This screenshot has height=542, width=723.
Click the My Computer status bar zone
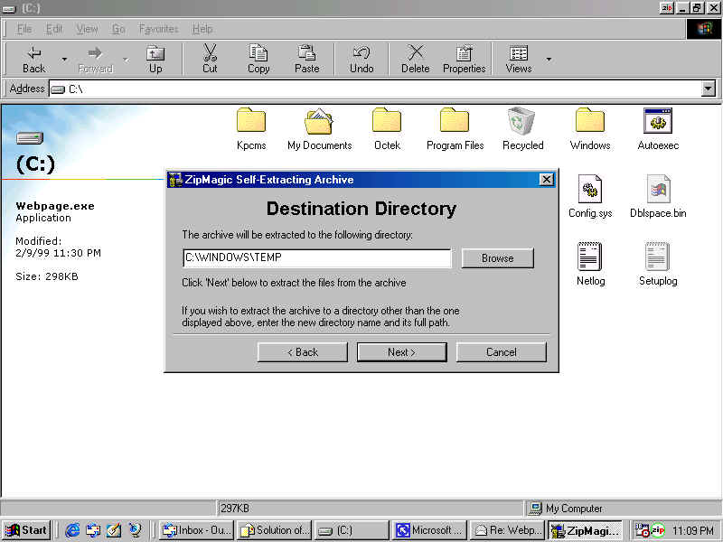[x=623, y=509]
